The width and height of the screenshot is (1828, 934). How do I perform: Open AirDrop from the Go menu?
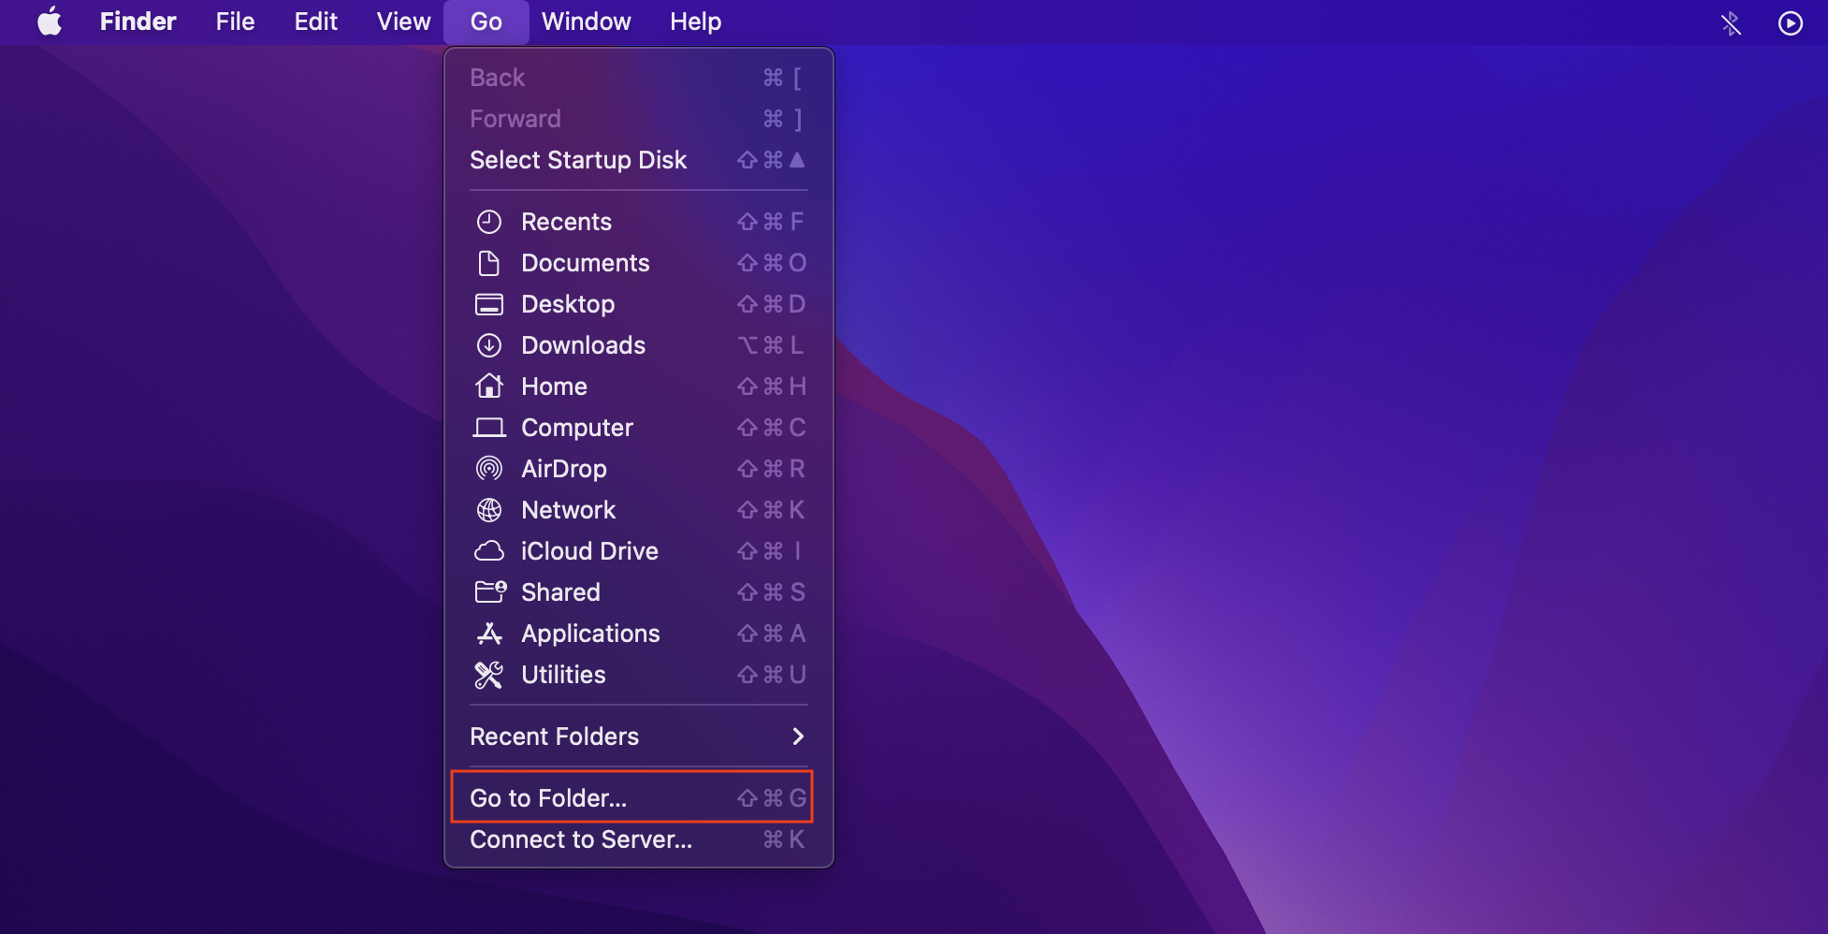(639, 469)
